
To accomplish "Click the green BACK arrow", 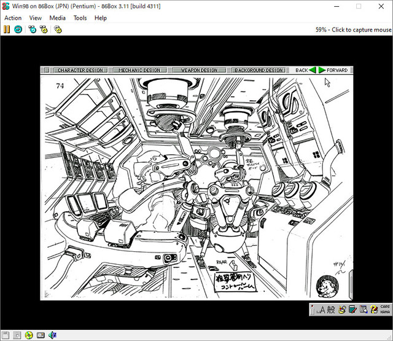I will (x=313, y=70).
